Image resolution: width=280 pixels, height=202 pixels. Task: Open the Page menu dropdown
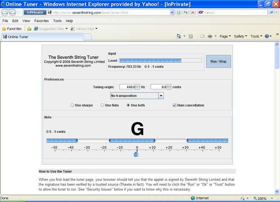(225, 36)
